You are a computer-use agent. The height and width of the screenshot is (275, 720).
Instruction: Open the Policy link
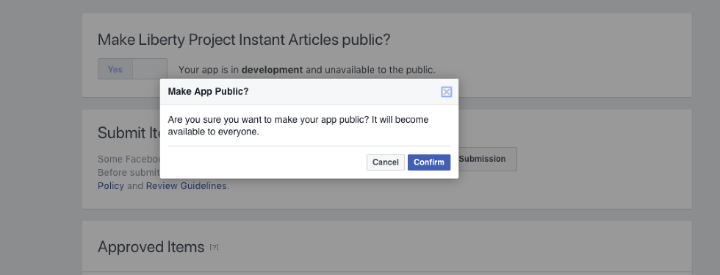click(x=111, y=186)
